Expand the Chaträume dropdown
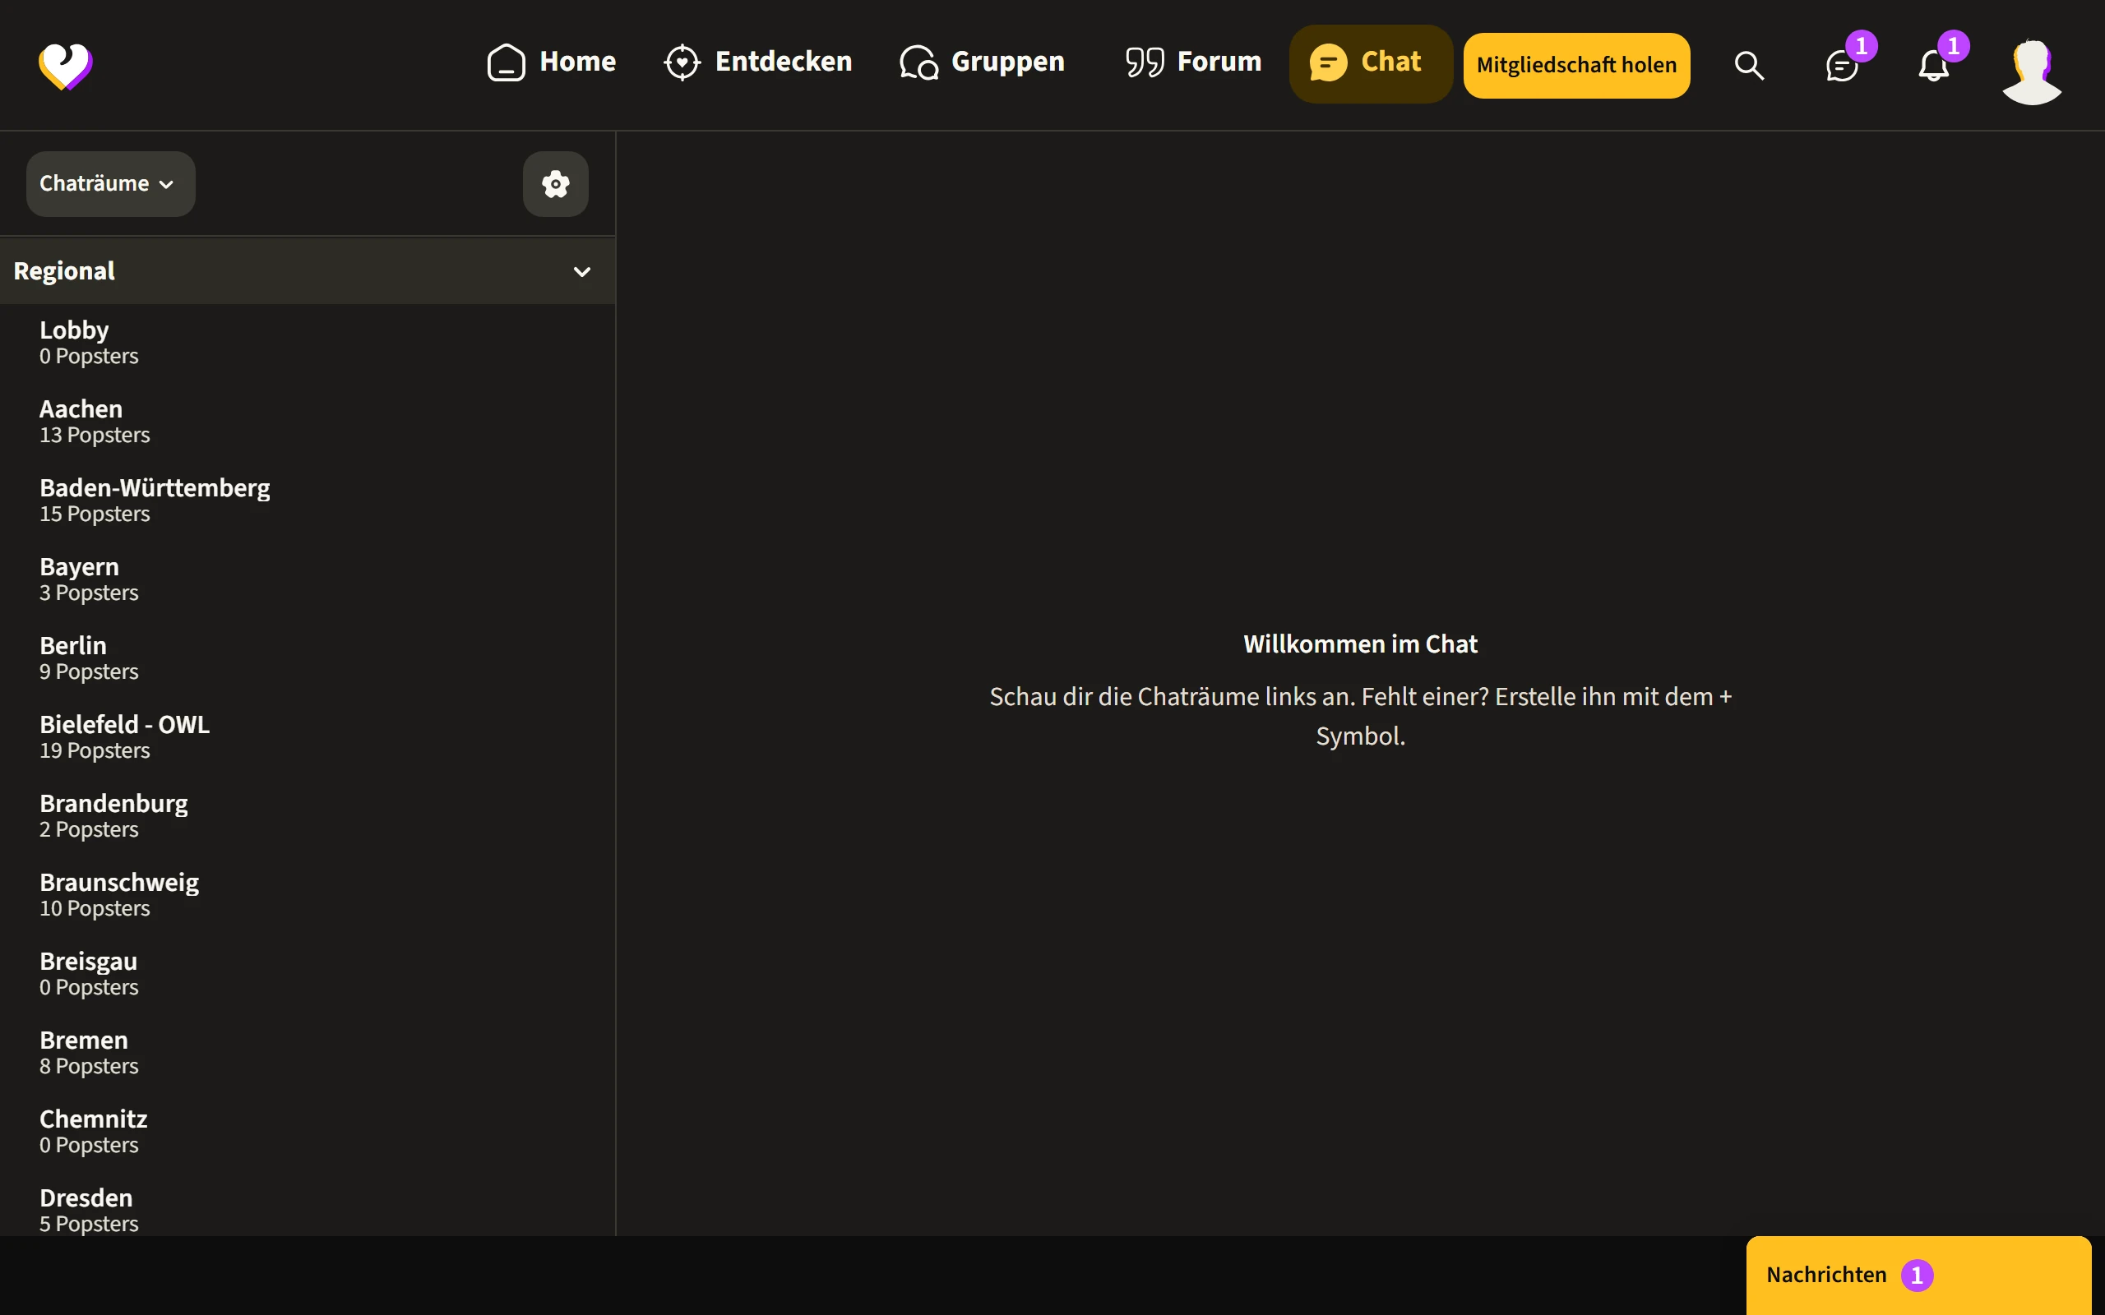This screenshot has height=1315, width=2105. click(x=110, y=183)
